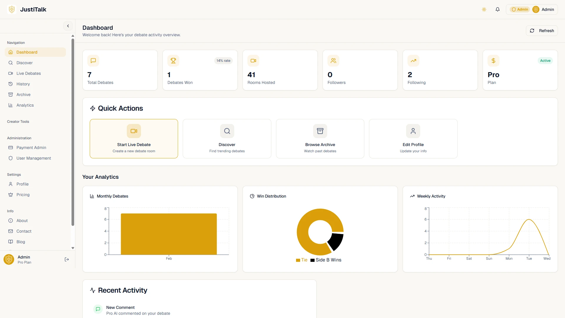This screenshot has width=565, height=318.
Task: Click the Browse Archive quick action
Action: click(x=320, y=139)
